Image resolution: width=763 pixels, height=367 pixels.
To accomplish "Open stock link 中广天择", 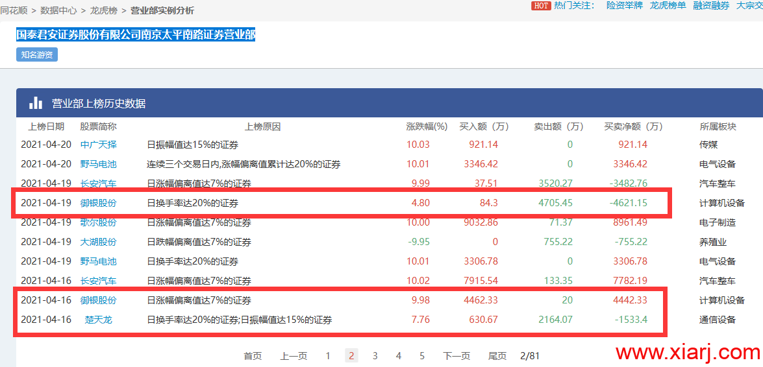I will tap(98, 145).
